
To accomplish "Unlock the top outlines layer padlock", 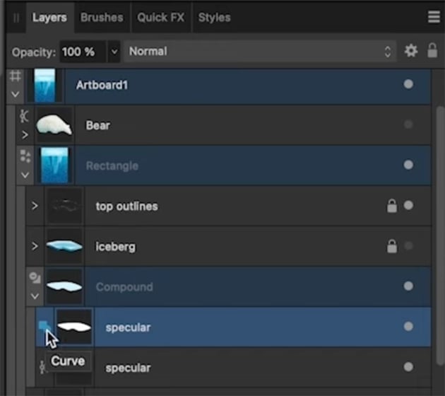I will (392, 206).
